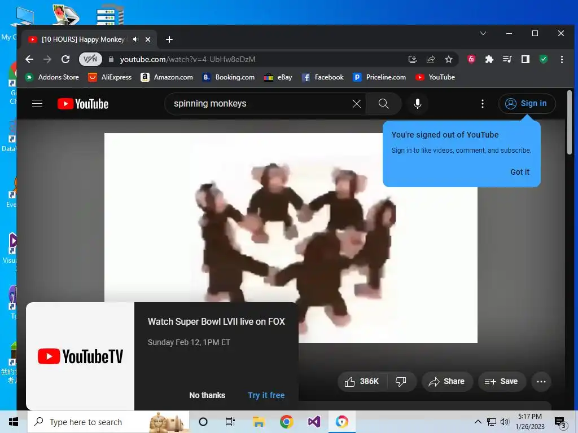The image size is (578, 433).
Task: Bookmark this tab with star
Action: [x=449, y=59]
